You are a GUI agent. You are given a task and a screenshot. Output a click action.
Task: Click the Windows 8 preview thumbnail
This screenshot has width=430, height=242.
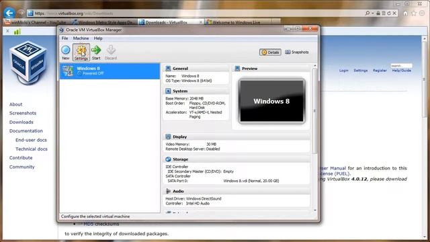coord(271,101)
